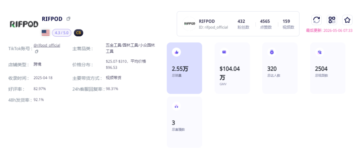The width and height of the screenshot is (357, 155).
Task: Click the small RIFPOD avatar in account card
Action: (189, 24)
